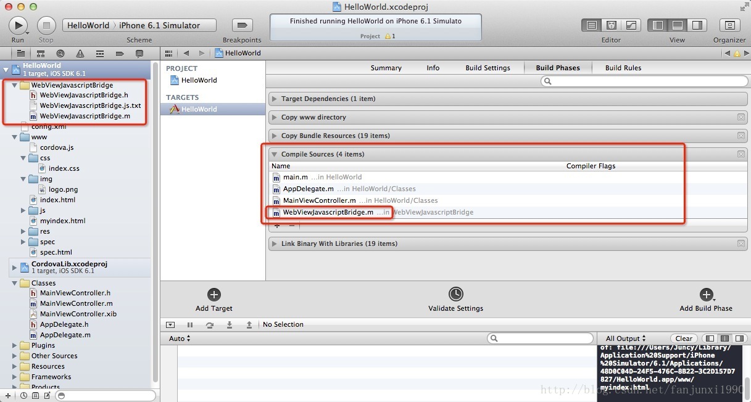Show the Debug navigator

click(x=99, y=54)
